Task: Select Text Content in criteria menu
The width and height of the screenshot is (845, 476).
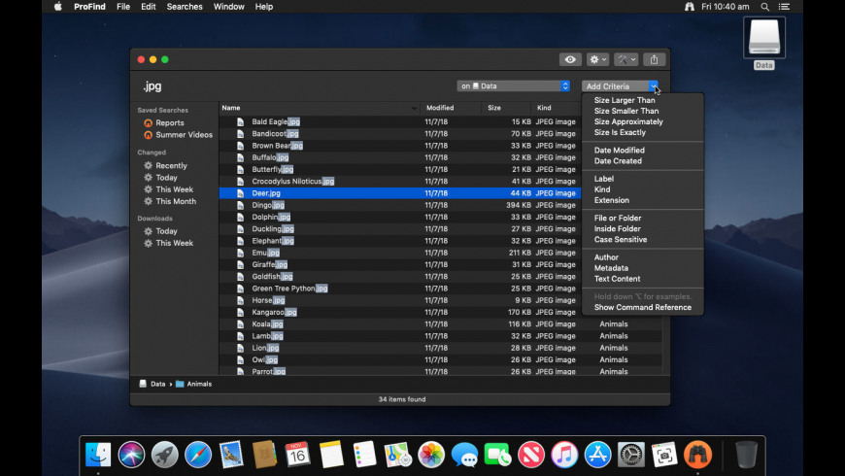Action: coord(617,279)
